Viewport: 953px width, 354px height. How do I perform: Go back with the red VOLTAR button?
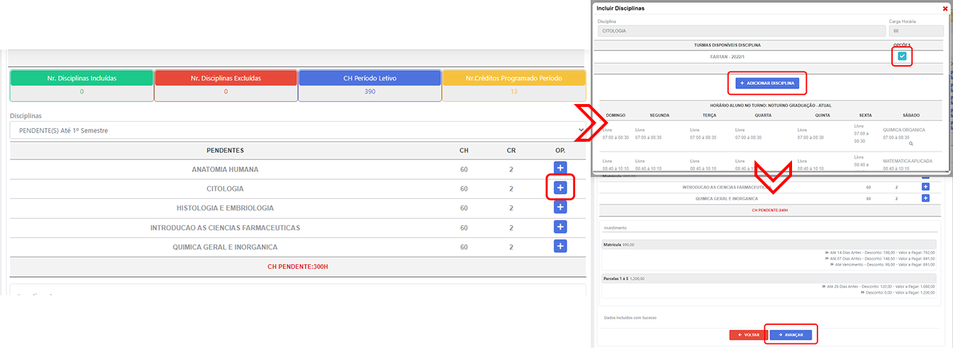point(748,334)
